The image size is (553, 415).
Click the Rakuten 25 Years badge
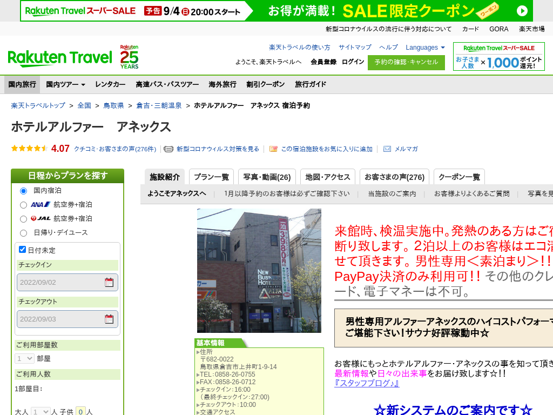(129, 57)
